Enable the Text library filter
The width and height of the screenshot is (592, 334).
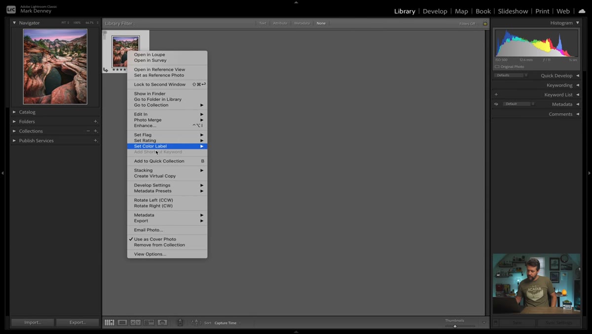(262, 23)
